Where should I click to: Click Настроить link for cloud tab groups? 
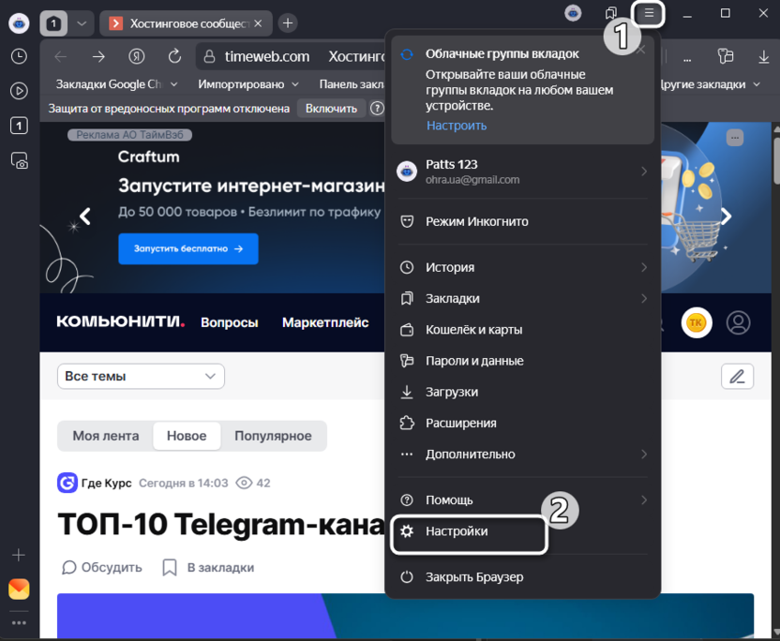tap(457, 126)
